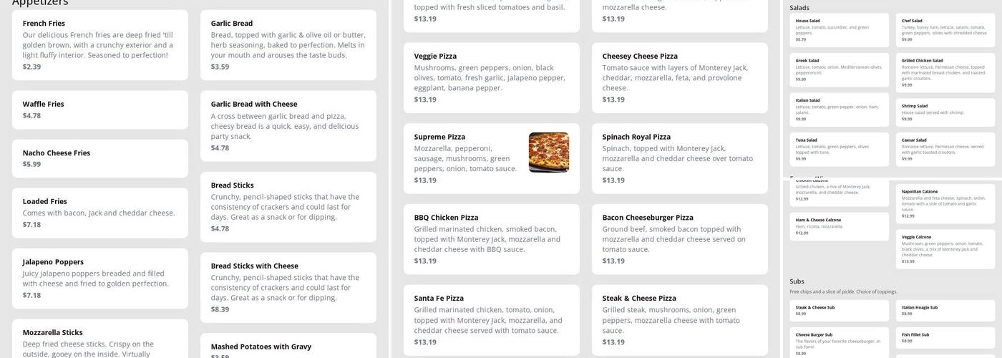Screen dimensions: 1002x358
Task: Choose the Spinach Royal Pizza card
Action: (x=679, y=158)
